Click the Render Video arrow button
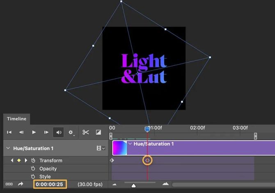The image size is (275, 193). click(21, 184)
